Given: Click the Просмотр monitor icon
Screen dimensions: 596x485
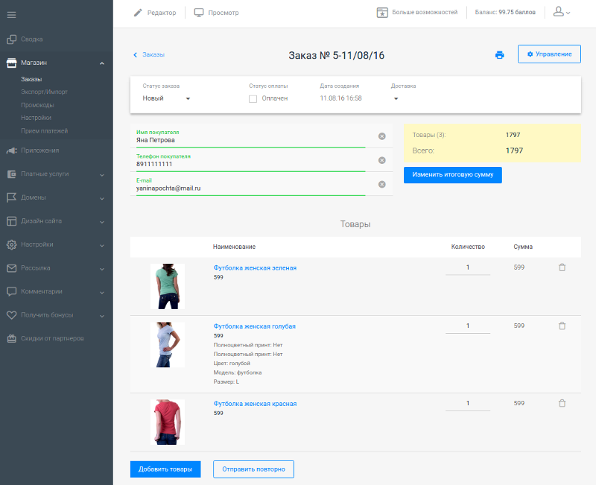Looking at the screenshot, I should coord(199,13).
